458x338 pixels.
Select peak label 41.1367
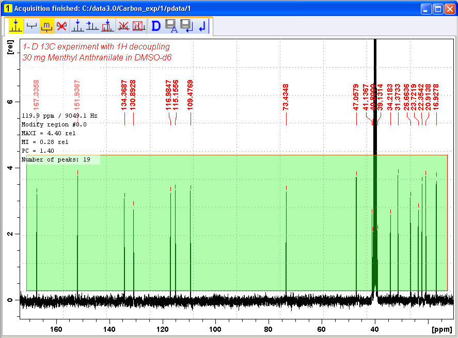point(366,97)
